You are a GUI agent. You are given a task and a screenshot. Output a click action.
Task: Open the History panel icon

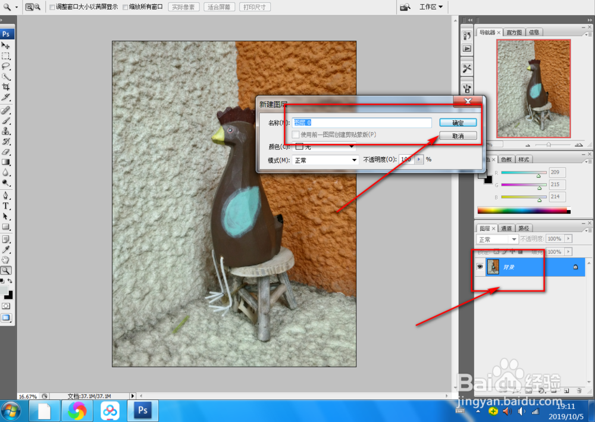[x=466, y=36]
